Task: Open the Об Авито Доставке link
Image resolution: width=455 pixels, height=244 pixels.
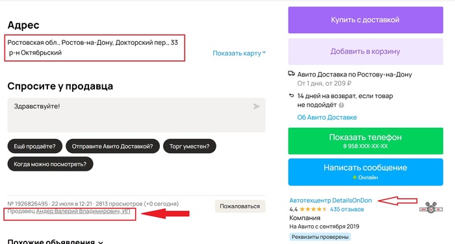Action: (327, 117)
